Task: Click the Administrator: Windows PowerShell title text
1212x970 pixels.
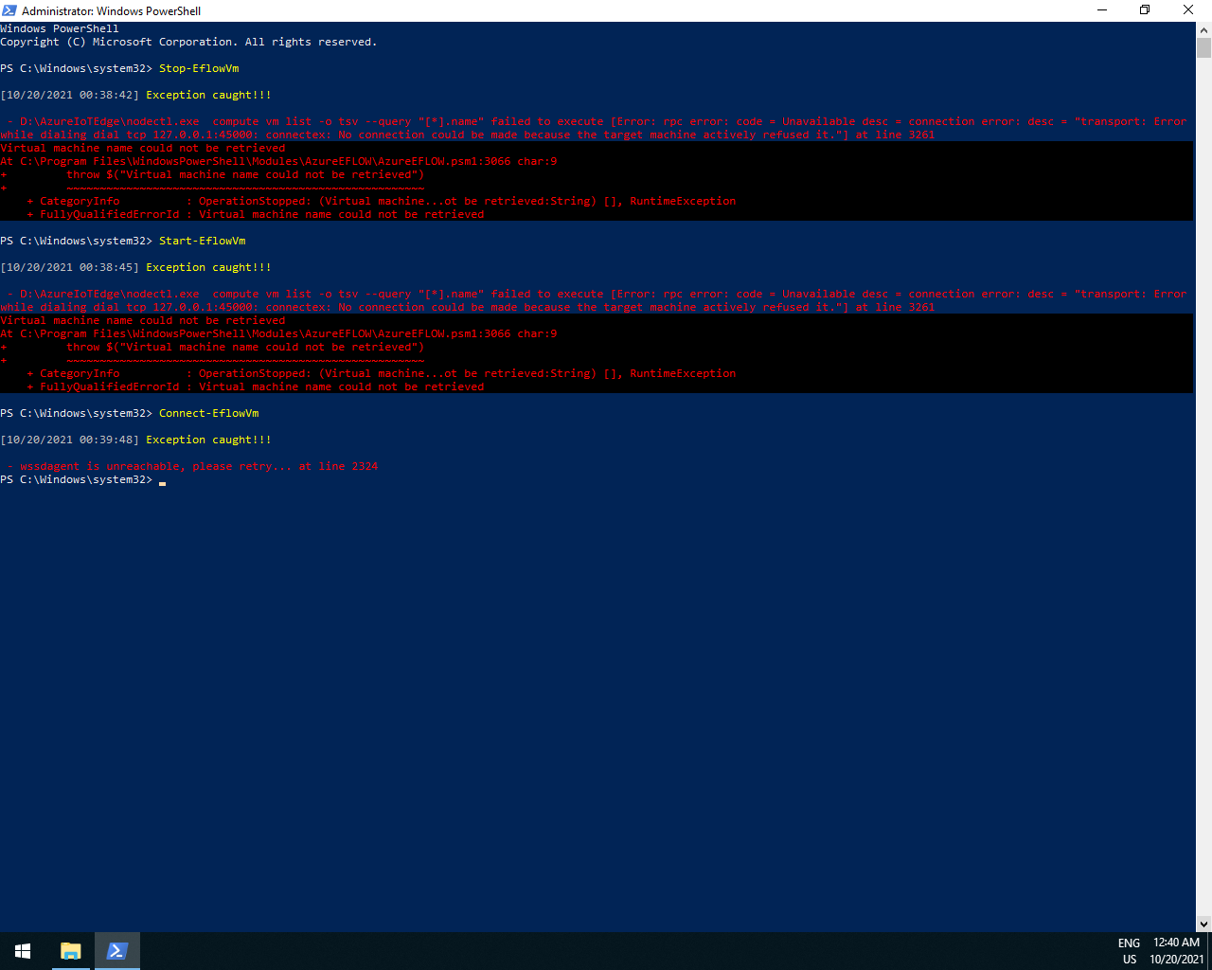Action: 111,10
